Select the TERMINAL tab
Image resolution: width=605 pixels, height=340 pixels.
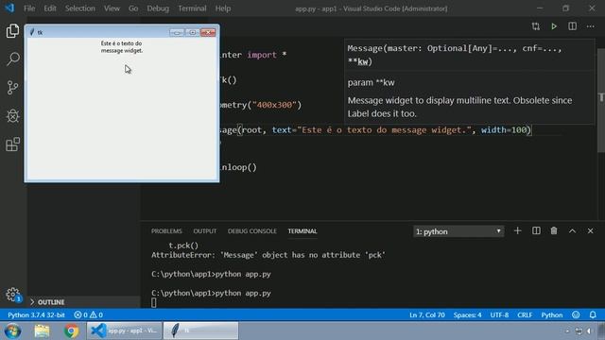click(x=302, y=230)
